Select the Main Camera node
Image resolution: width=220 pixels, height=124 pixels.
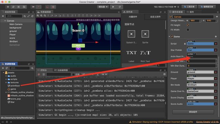[16, 24]
